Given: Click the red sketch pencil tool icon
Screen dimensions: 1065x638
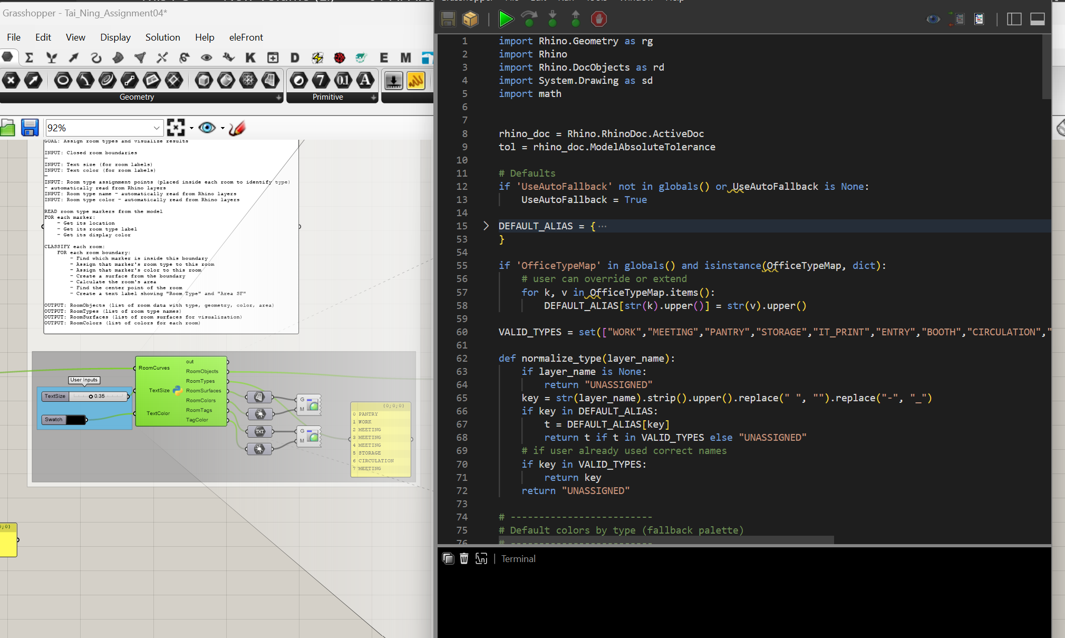Looking at the screenshot, I should (x=237, y=128).
